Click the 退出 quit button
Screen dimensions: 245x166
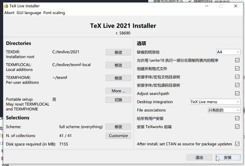coord(199,157)
